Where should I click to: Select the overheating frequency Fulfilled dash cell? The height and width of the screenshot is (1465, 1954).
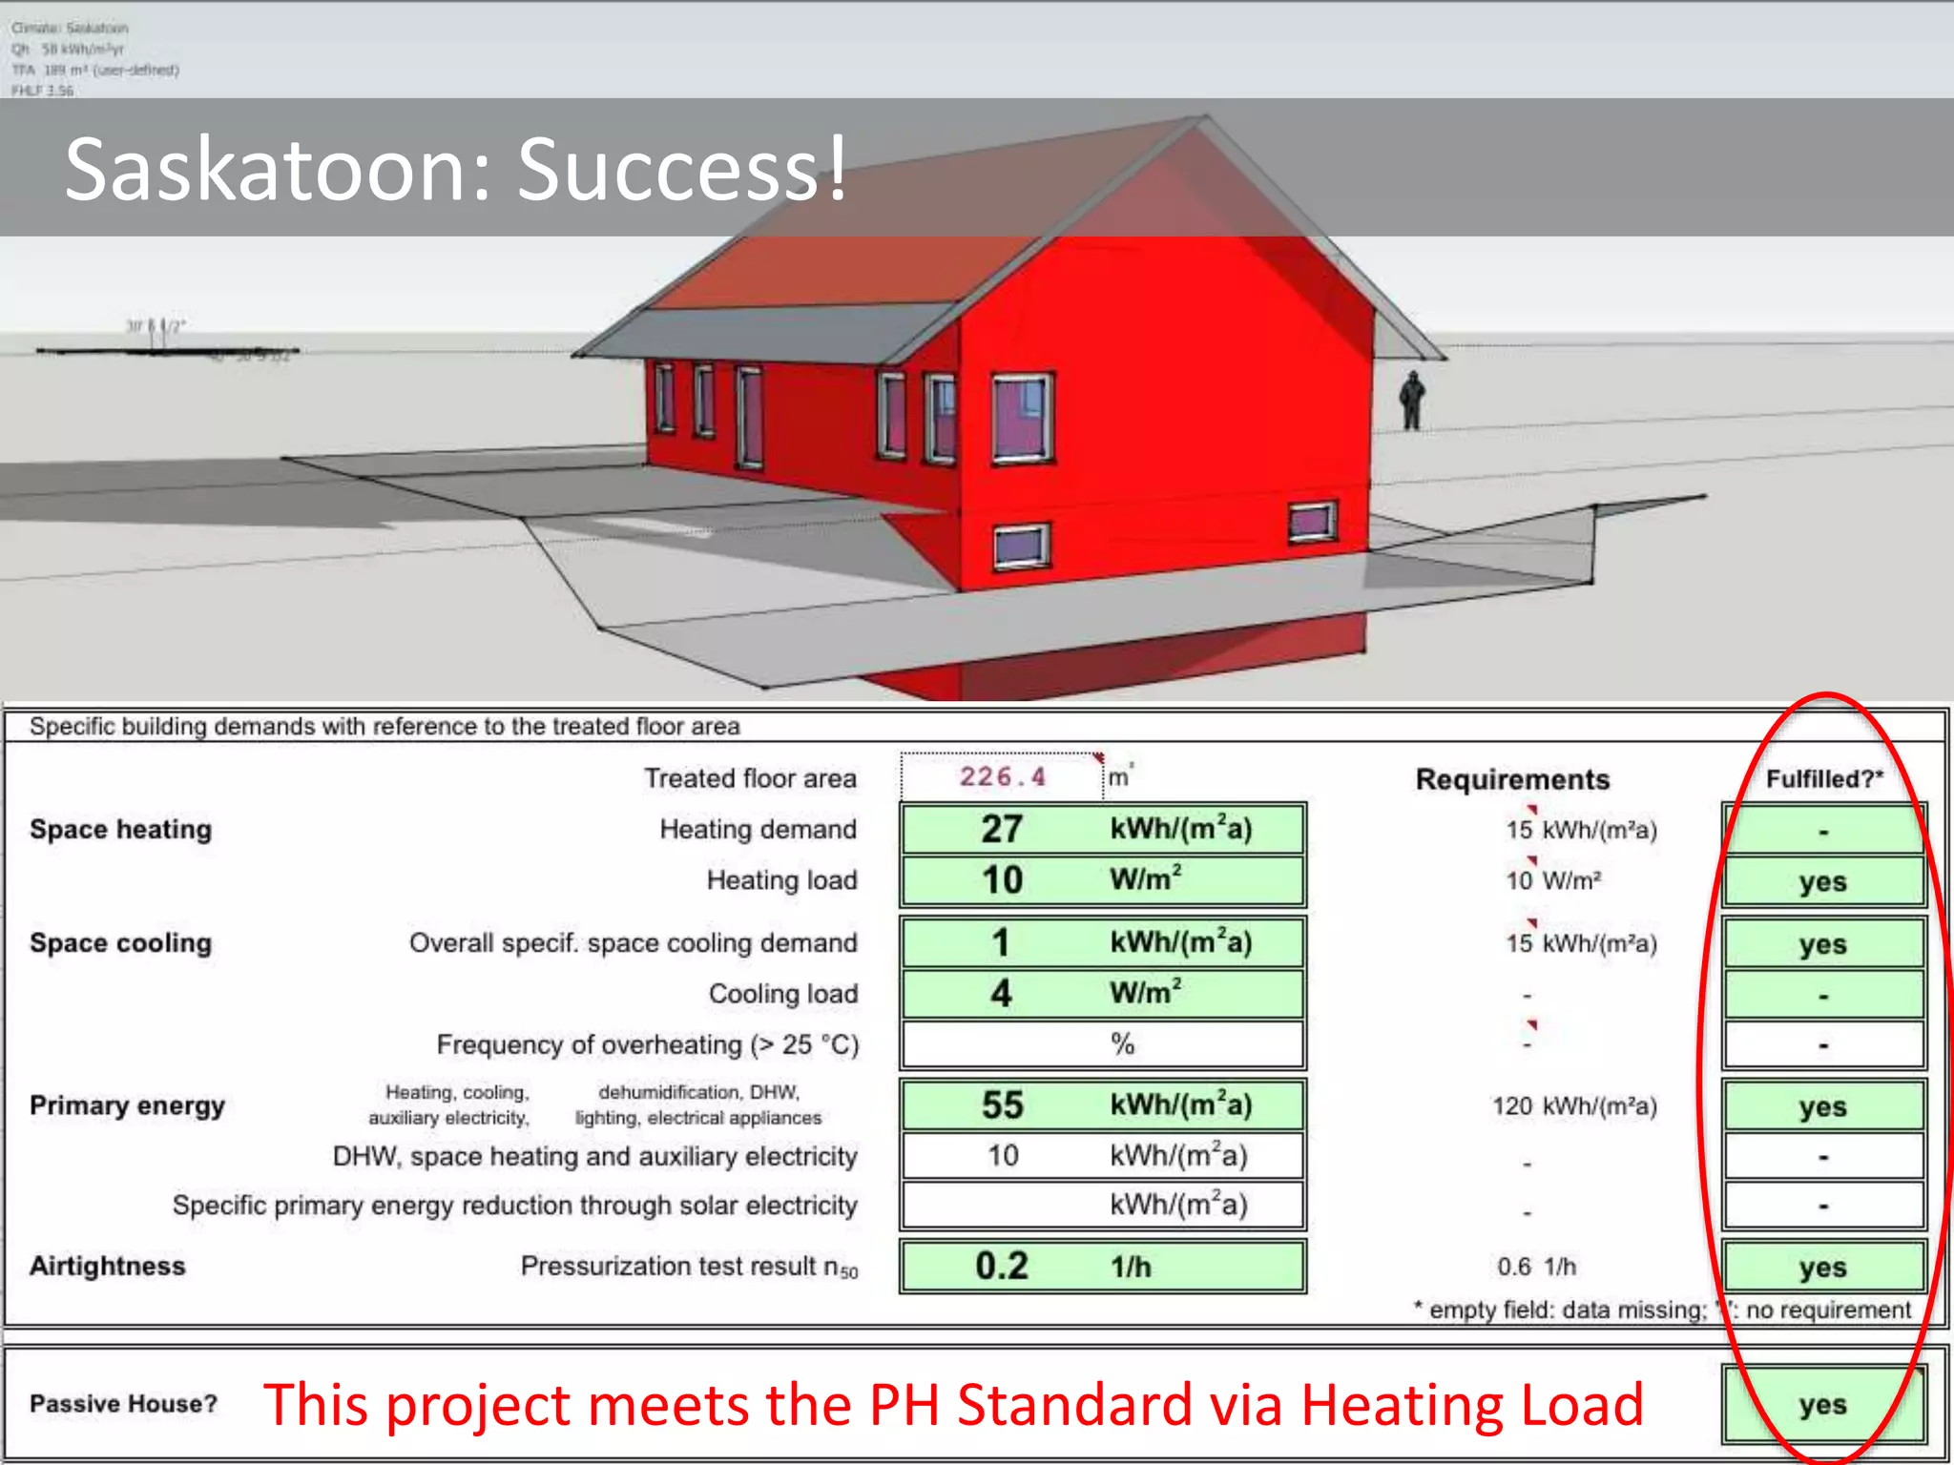[x=1823, y=1044]
